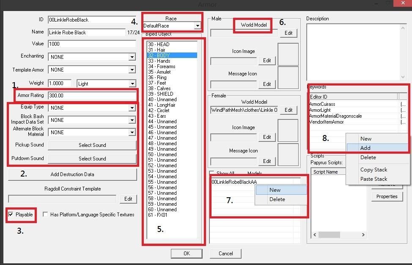Open the Equip Type dropdown

point(132,108)
